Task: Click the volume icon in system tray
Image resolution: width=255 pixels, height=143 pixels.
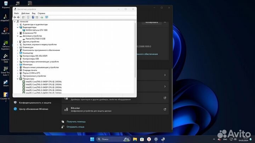Action: click(x=235, y=139)
